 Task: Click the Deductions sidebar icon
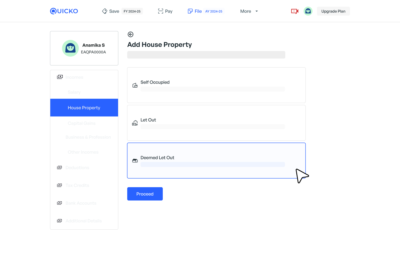coord(59,167)
